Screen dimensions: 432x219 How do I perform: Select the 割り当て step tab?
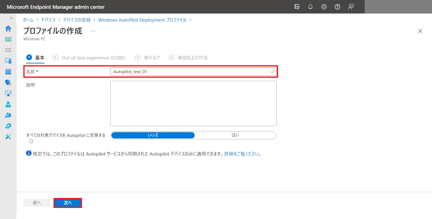point(148,58)
